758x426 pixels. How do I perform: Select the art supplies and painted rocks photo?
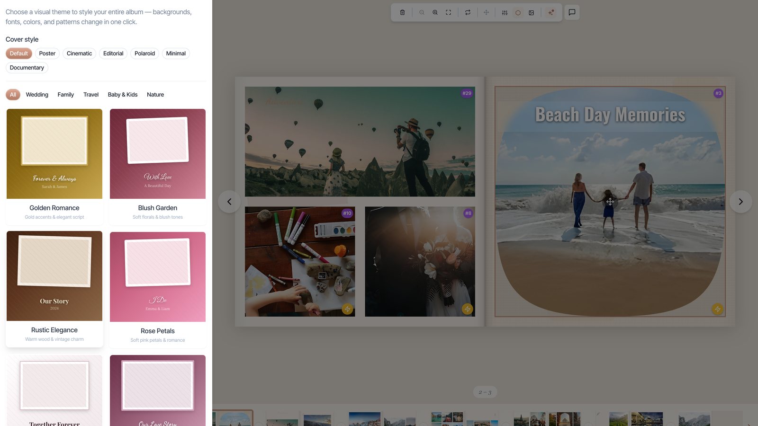point(300,262)
